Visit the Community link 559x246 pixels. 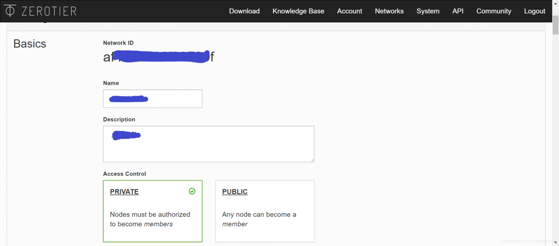pos(493,11)
